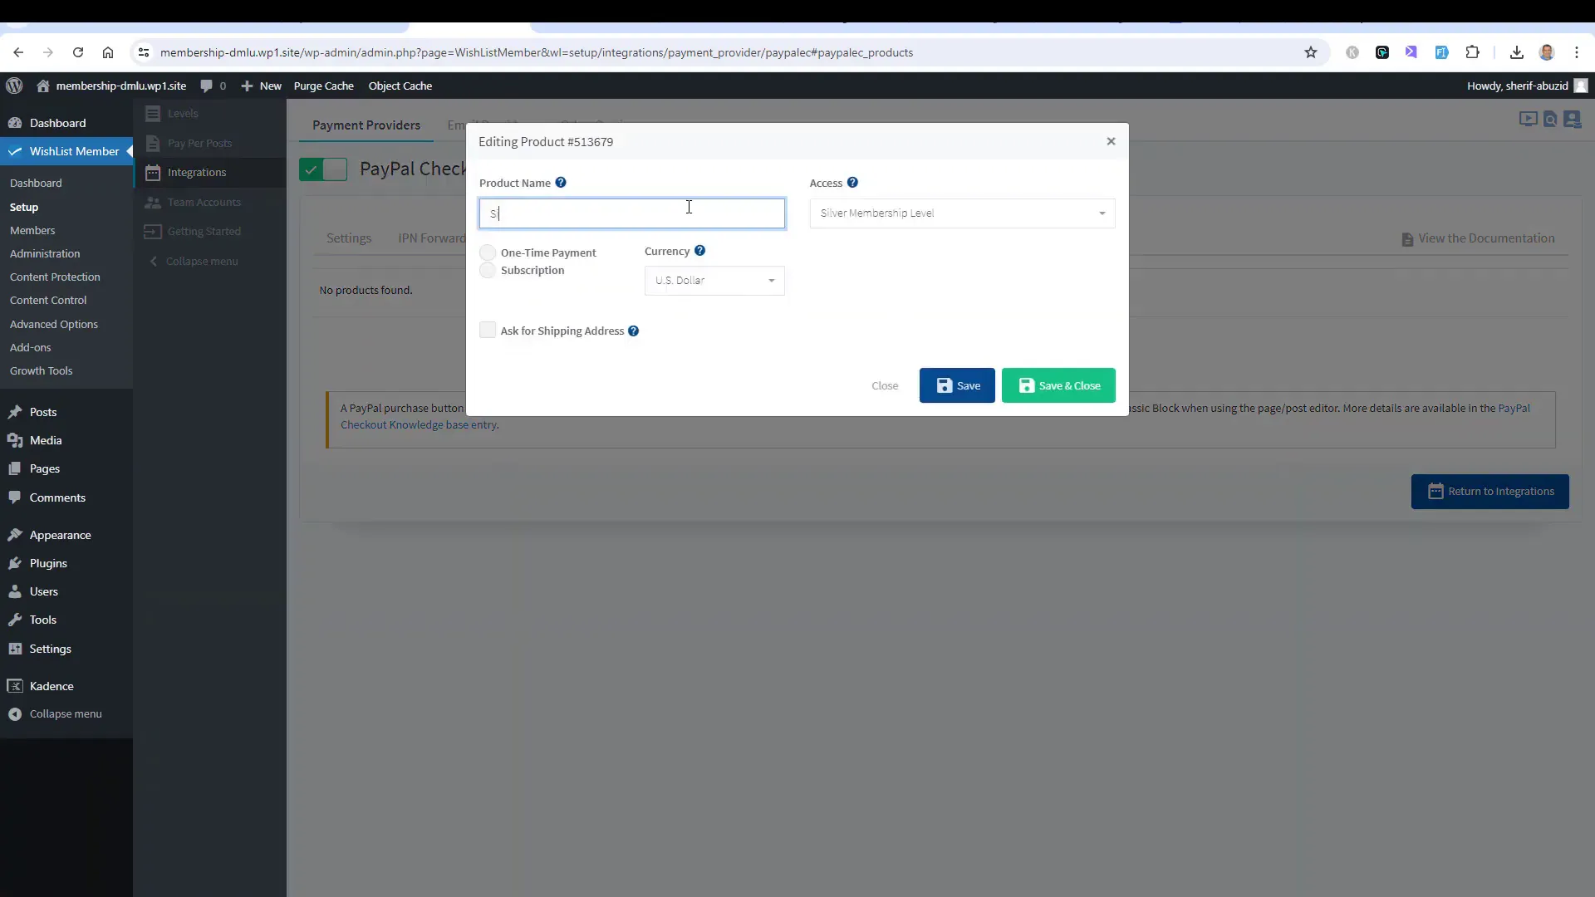Bookmark this page with the star icon

coord(1311,52)
